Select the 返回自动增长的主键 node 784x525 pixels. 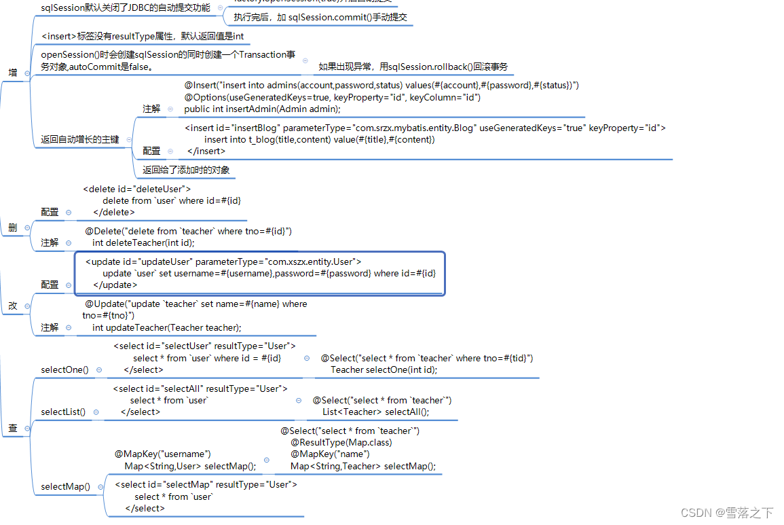coord(80,140)
